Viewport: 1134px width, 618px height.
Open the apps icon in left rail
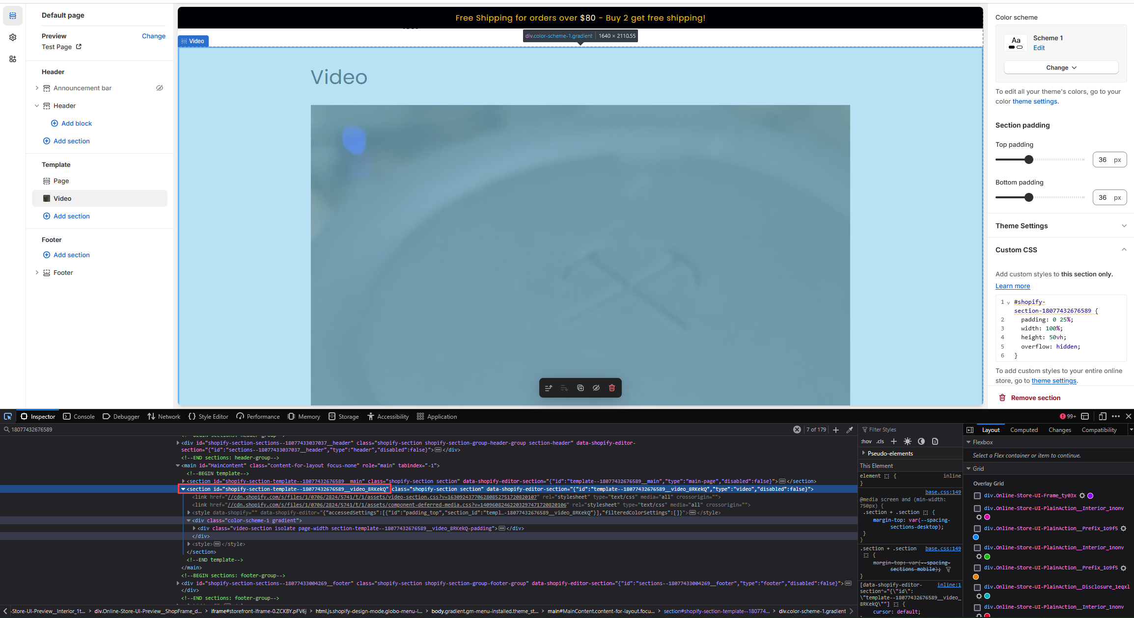13,59
